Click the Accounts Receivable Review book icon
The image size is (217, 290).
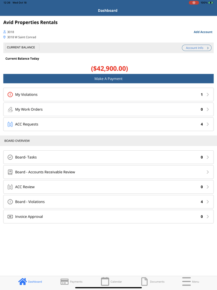pos(10,172)
